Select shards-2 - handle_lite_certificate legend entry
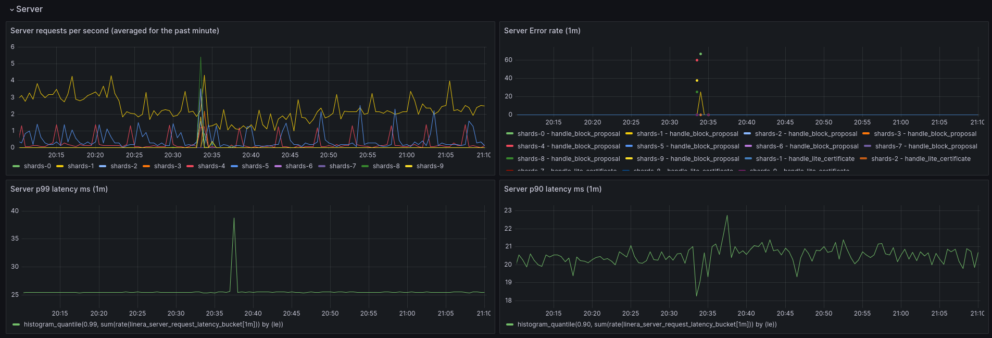992x338 pixels. point(921,159)
